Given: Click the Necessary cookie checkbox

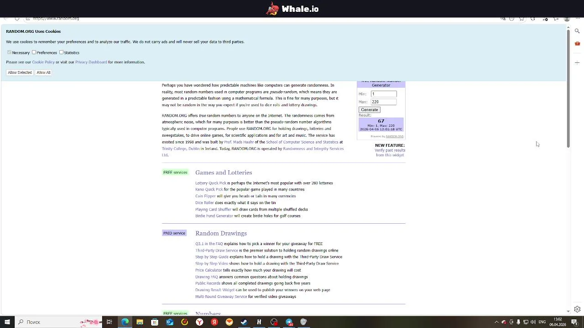Looking at the screenshot, I should click(9, 52).
